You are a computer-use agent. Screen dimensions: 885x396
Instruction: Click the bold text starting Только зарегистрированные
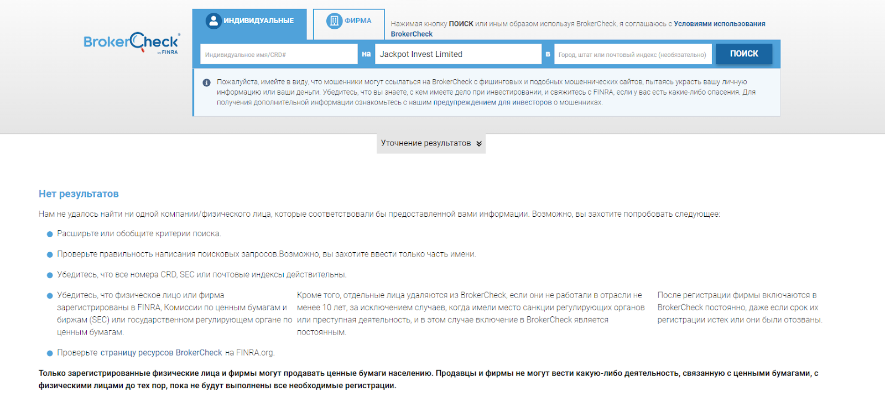pos(429,379)
